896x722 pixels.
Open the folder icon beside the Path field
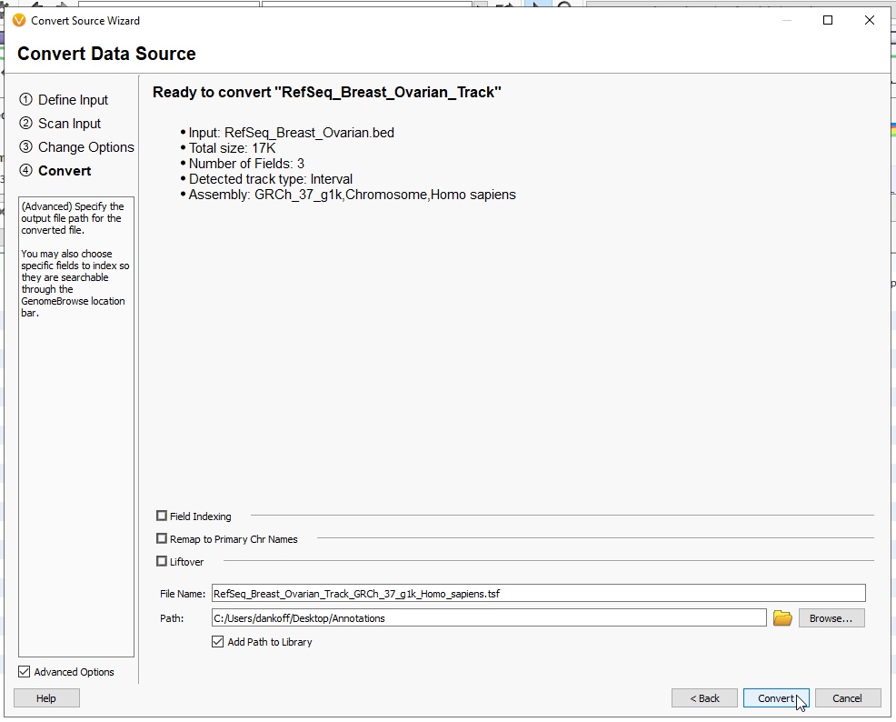[x=782, y=617]
